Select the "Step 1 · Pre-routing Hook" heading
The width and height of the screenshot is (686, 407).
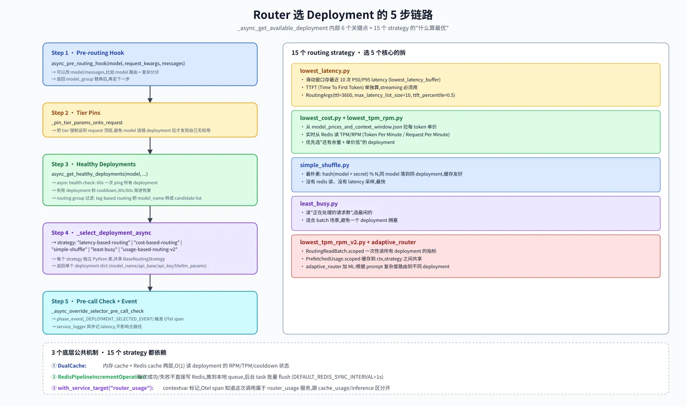click(87, 53)
